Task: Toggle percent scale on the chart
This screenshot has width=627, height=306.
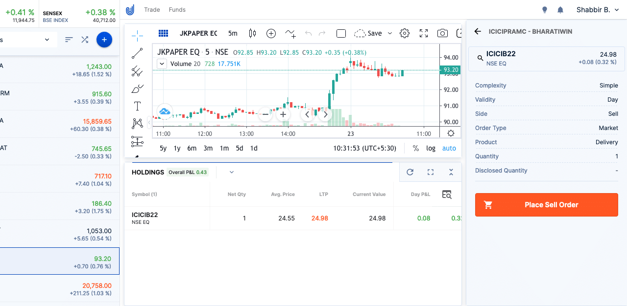Action: pyautogui.click(x=415, y=148)
